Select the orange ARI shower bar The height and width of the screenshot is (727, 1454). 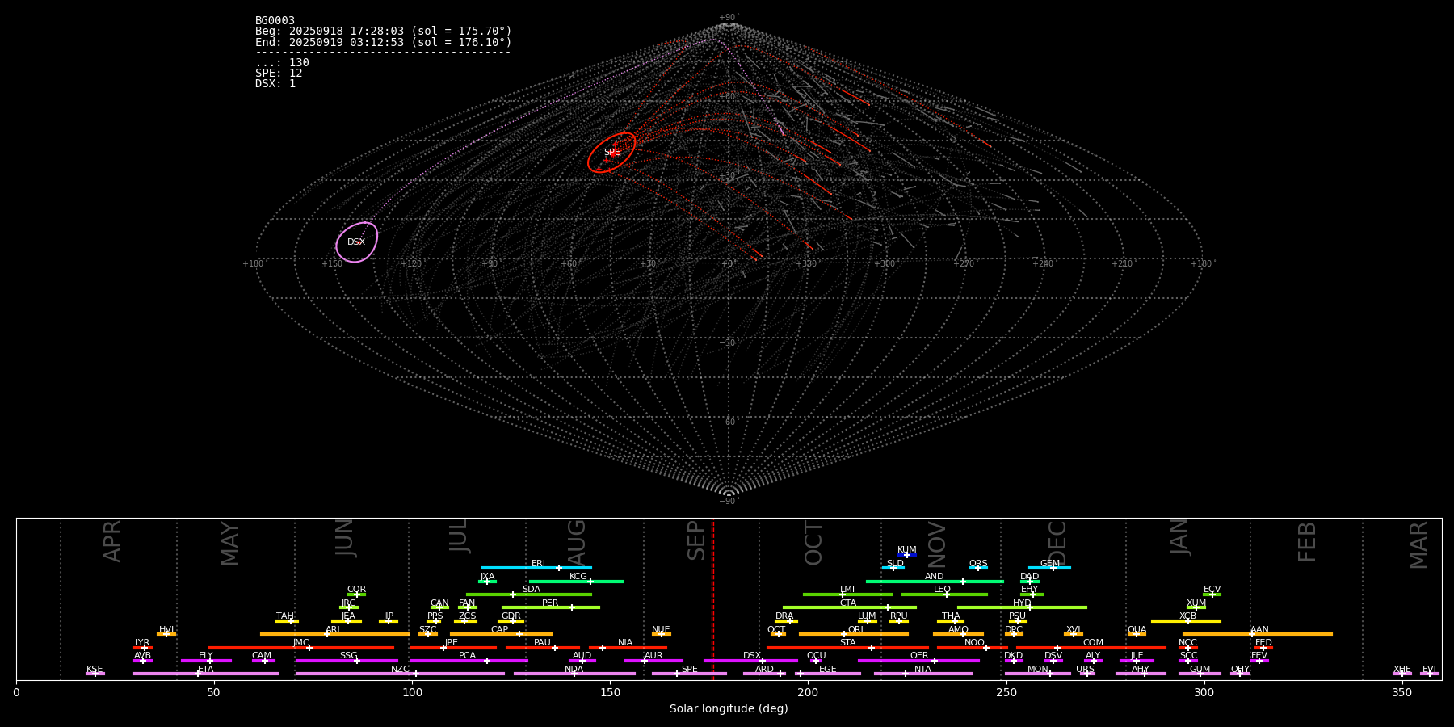[334, 634]
